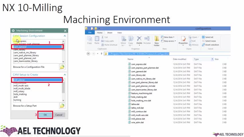Switch to the Share ribbon tab

click(x=110, y=33)
